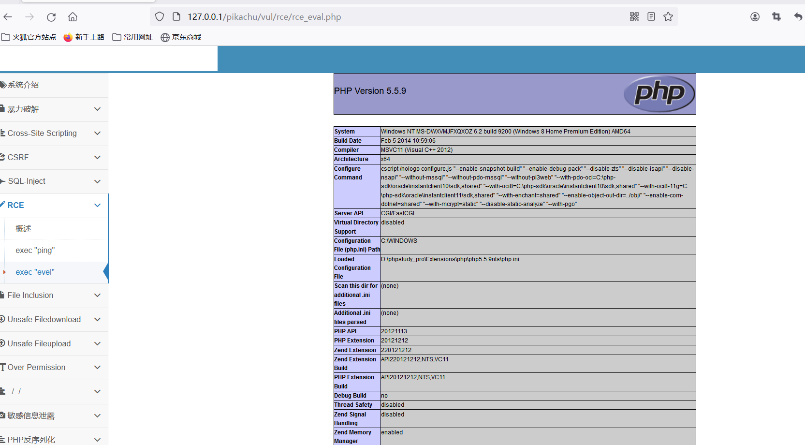Open the Firefox account icon

[x=755, y=16]
